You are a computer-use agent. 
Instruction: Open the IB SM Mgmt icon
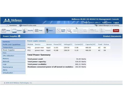pos(59,30)
